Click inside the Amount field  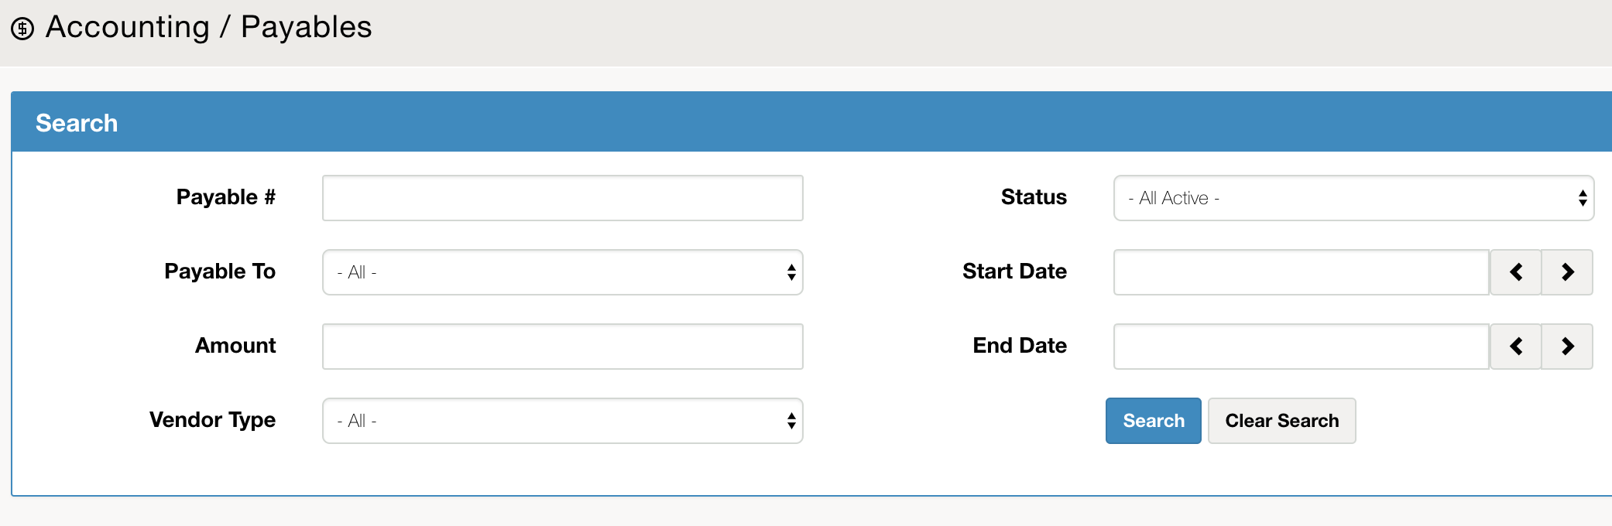click(563, 346)
